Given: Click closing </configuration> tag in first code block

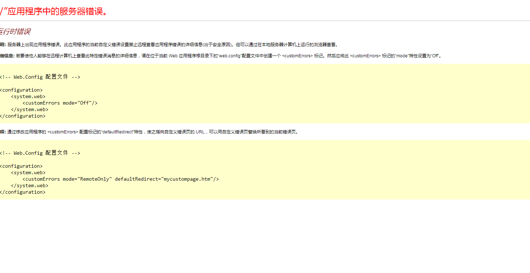Looking at the screenshot, I should 23,116.
